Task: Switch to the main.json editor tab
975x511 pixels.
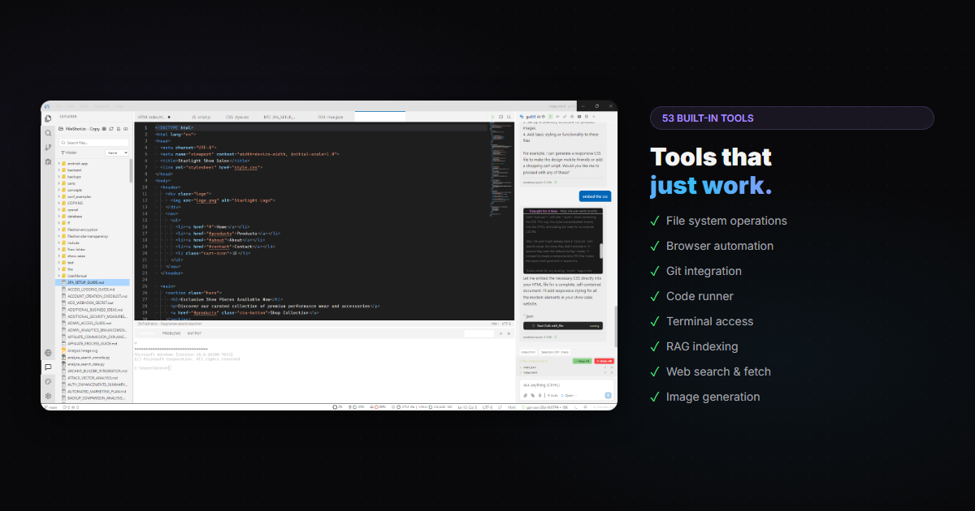Action: (x=331, y=117)
